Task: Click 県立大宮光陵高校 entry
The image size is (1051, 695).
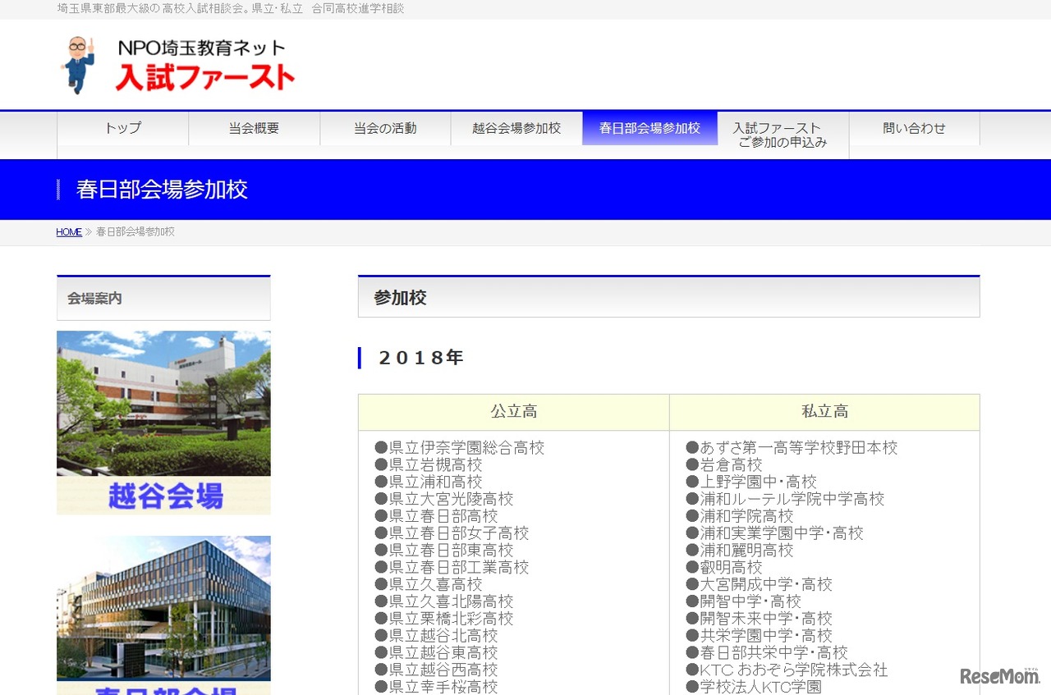Action: click(x=444, y=499)
